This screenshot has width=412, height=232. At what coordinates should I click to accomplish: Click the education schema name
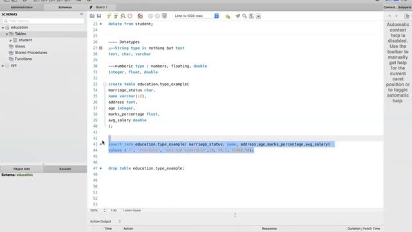pos(19,27)
